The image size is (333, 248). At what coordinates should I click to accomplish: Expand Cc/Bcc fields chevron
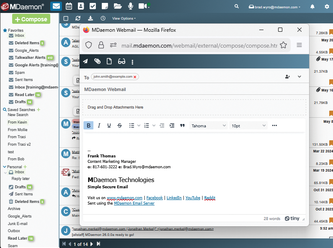(299, 76)
